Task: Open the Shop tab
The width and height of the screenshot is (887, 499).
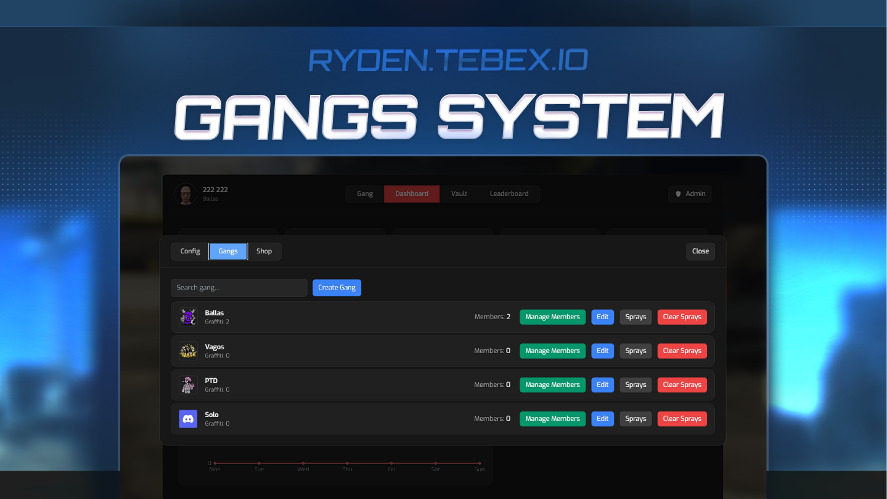Action: click(264, 251)
